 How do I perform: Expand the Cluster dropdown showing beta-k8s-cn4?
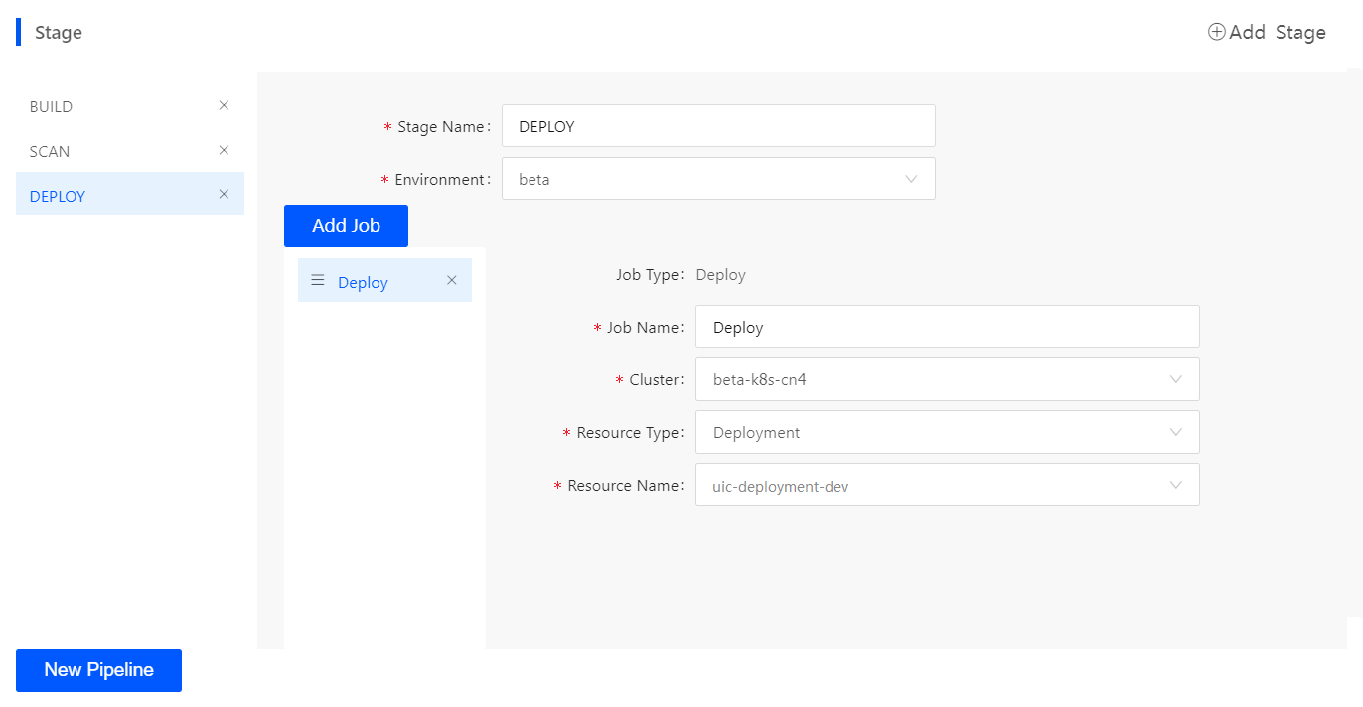click(934, 379)
